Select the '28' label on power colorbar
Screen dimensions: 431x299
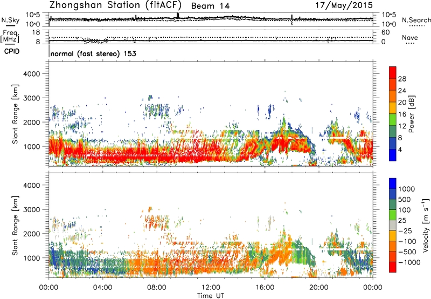tap(402, 79)
